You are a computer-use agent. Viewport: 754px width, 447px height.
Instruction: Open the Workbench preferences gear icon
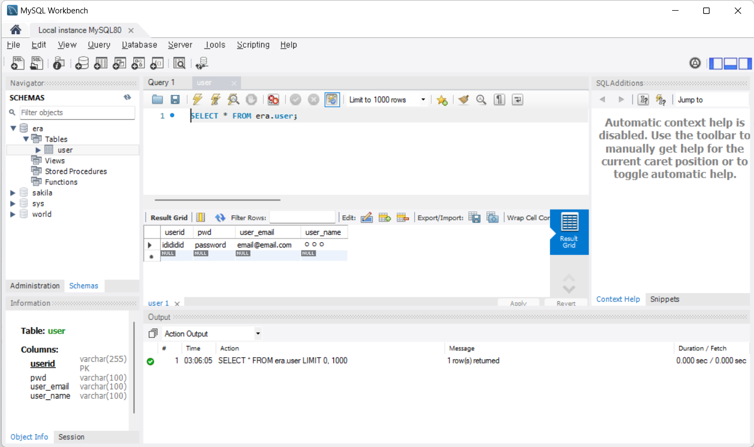[695, 64]
